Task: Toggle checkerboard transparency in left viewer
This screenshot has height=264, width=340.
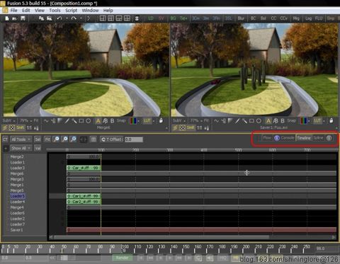Action: click(x=12, y=127)
